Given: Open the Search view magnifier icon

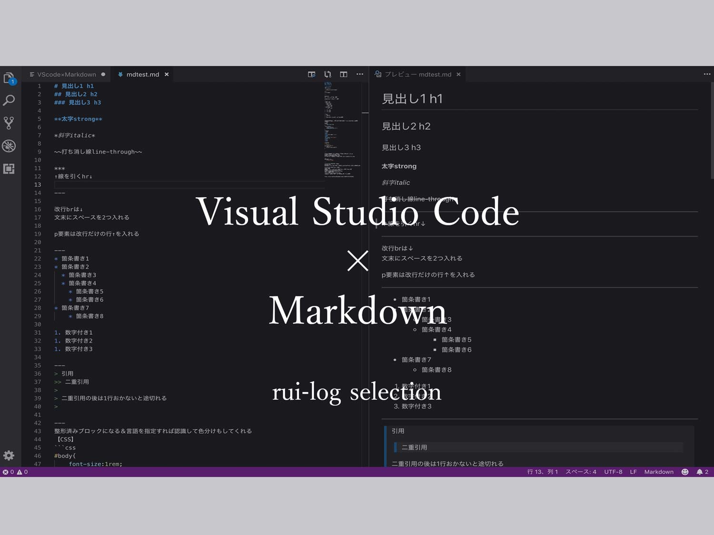Looking at the screenshot, I should [9, 100].
